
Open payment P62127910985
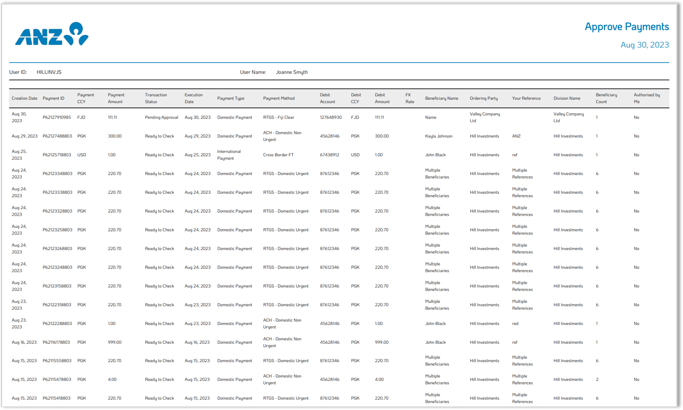(57, 118)
